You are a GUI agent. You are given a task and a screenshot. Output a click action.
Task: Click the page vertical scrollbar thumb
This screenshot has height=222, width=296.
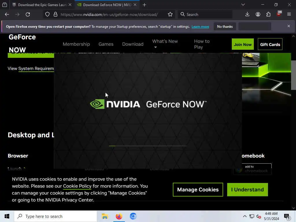tap(293, 75)
